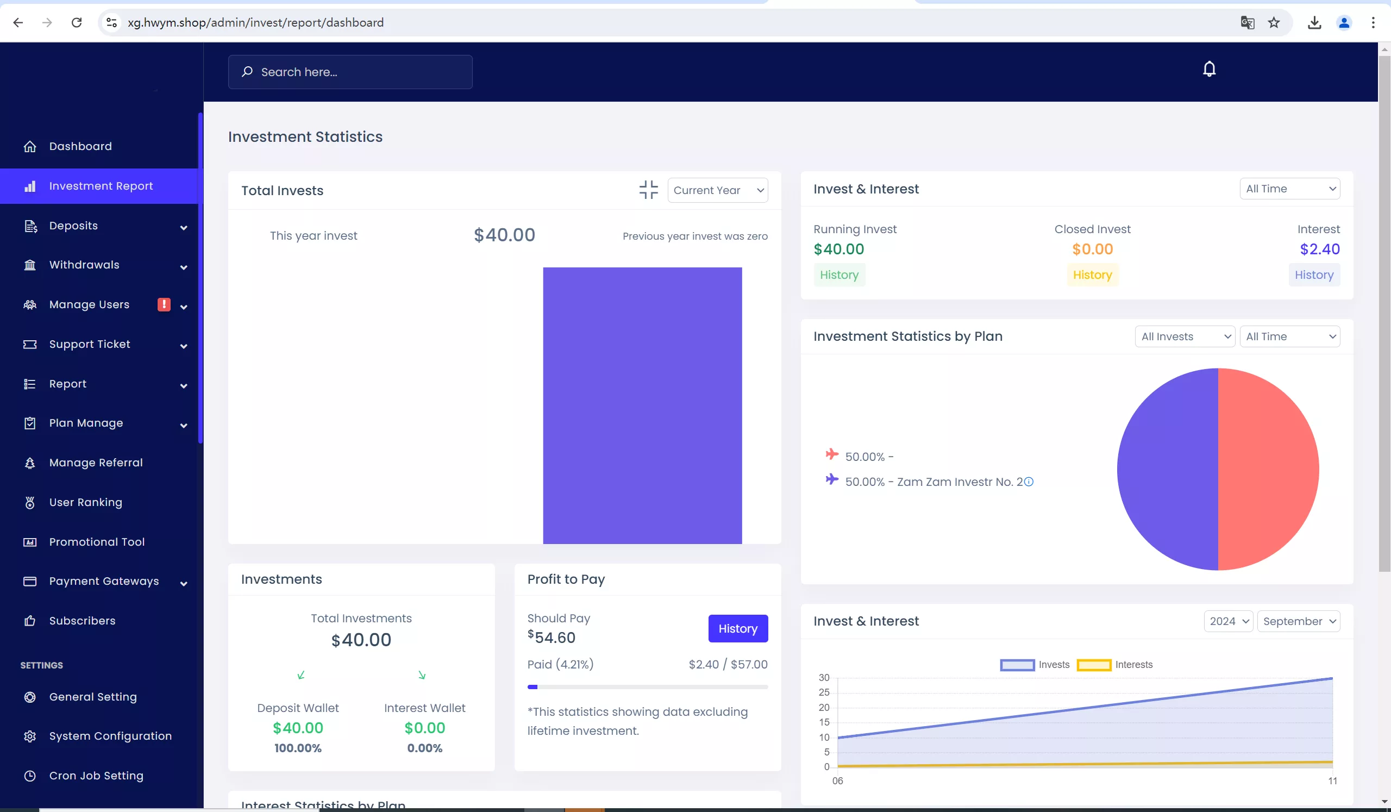Screen dimensions: 1391x812
Task: Click the info icon beside Zam Zam Investr
Action: [1029, 482]
